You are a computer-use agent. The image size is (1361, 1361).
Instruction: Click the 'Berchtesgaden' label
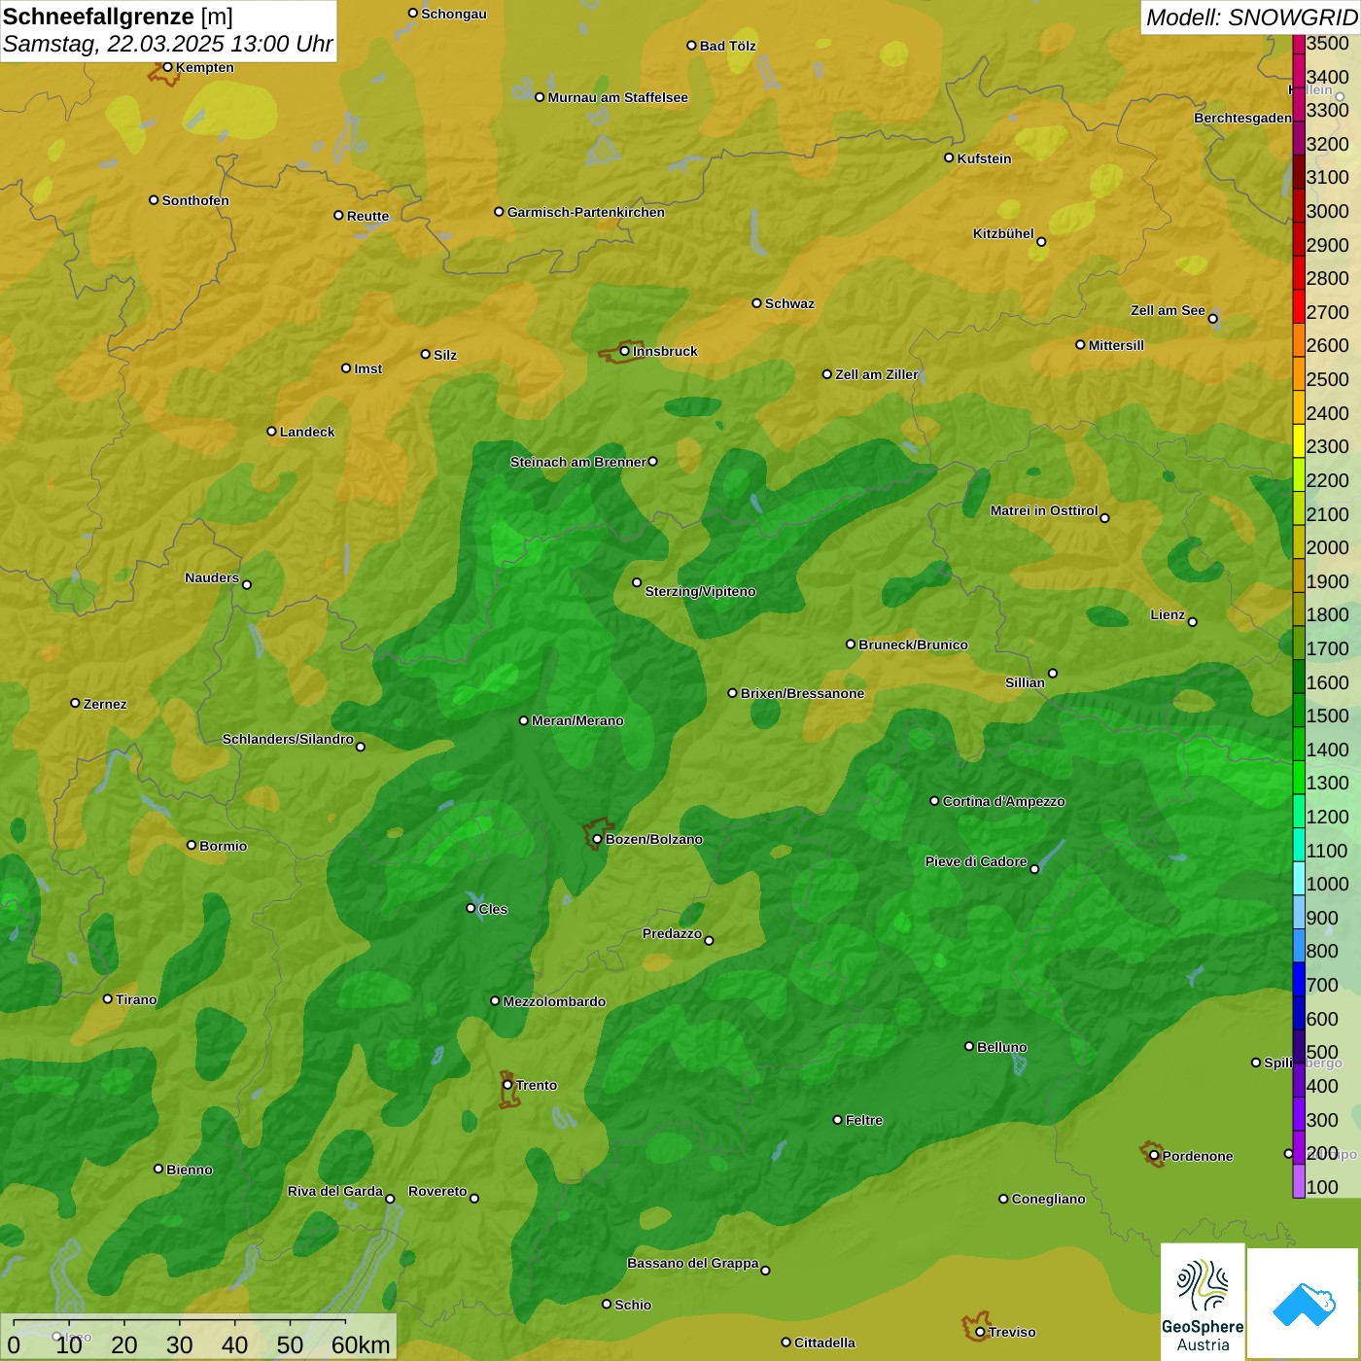(1242, 118)
